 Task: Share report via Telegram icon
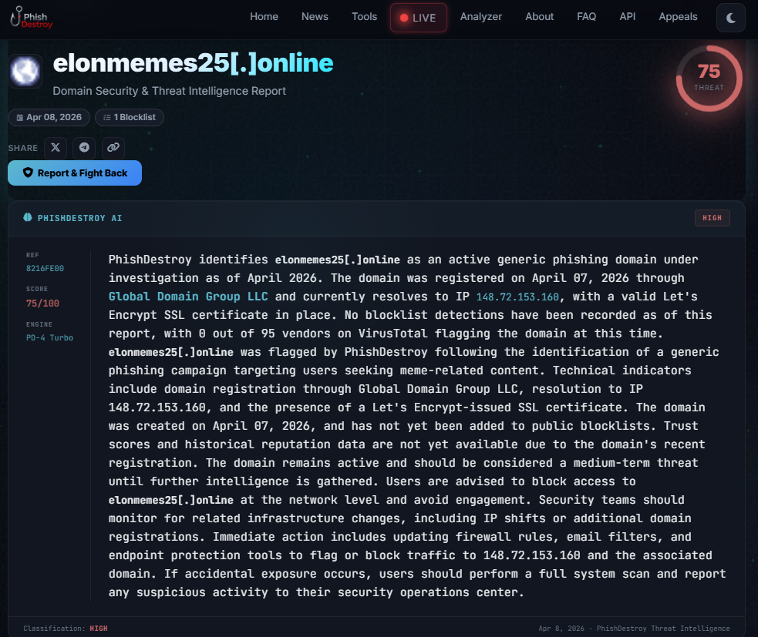point(84,147)
